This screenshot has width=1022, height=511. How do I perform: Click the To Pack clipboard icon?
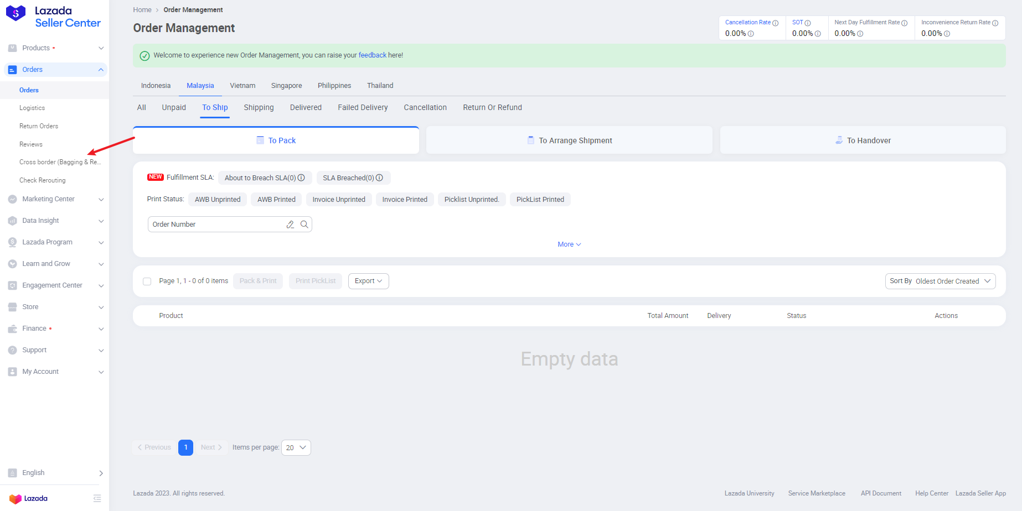coord(260,140)
